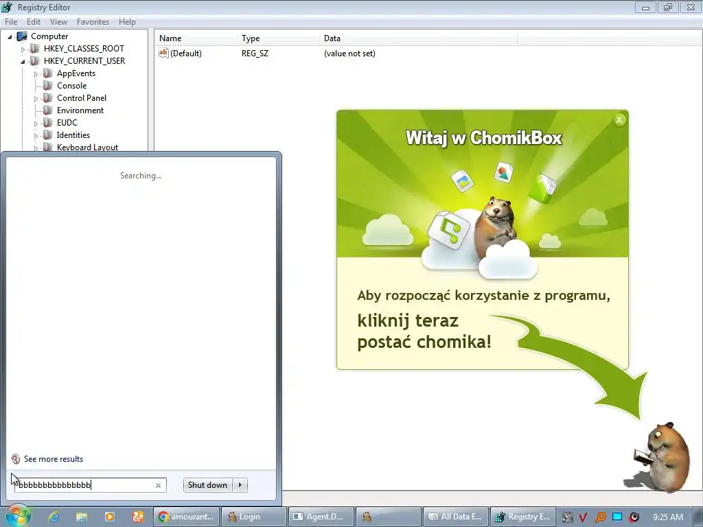Viewport: 703px width, 527px height.
Task: Switch to the All Data E... window
Action: click(456, 517)
